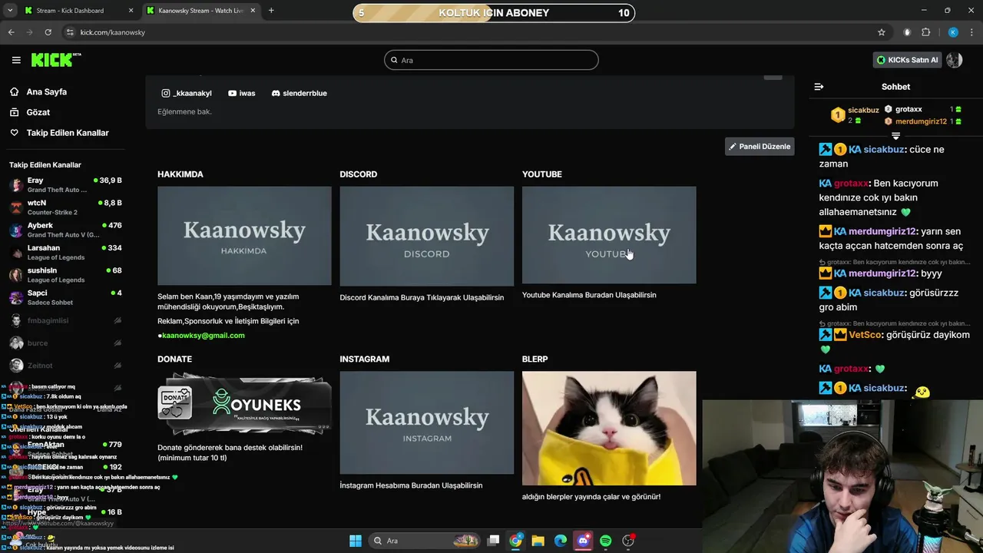983x553 pixels.
Task: Open Eray followed channel
Action: coord(65,184)
